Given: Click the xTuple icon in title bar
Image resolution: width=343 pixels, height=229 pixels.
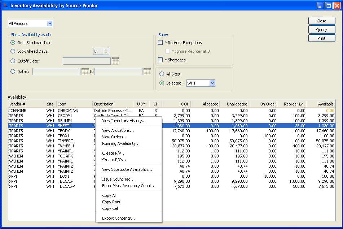Looking at the screenshot, I should point(5,5).
